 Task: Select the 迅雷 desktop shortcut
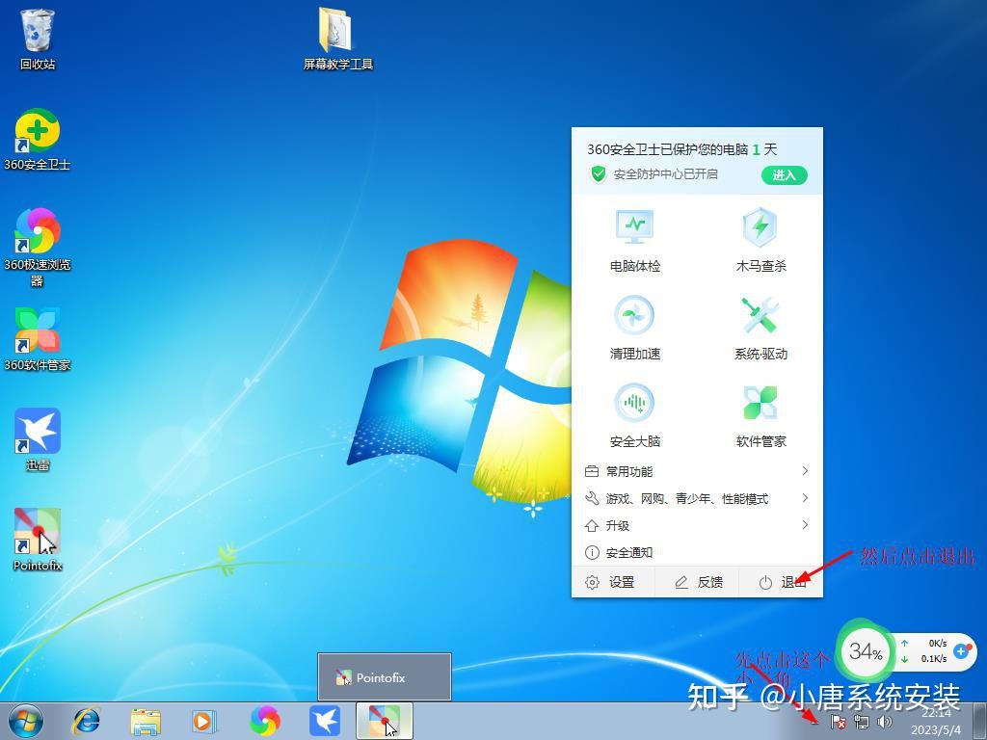38,439
